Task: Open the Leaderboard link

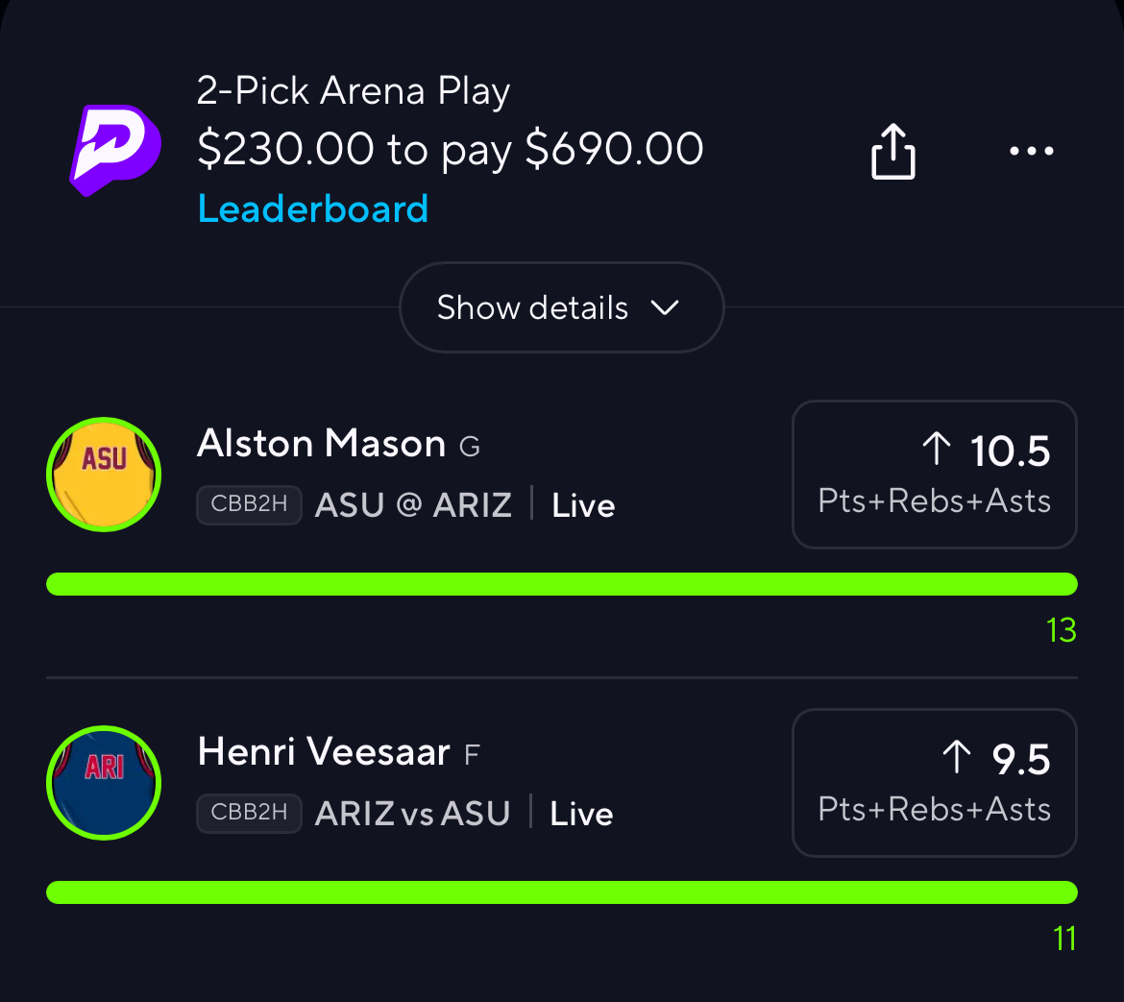Action: (312, 209)
